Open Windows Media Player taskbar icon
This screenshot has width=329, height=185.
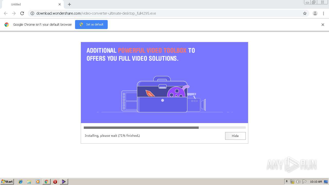click(x=38, y=182)
